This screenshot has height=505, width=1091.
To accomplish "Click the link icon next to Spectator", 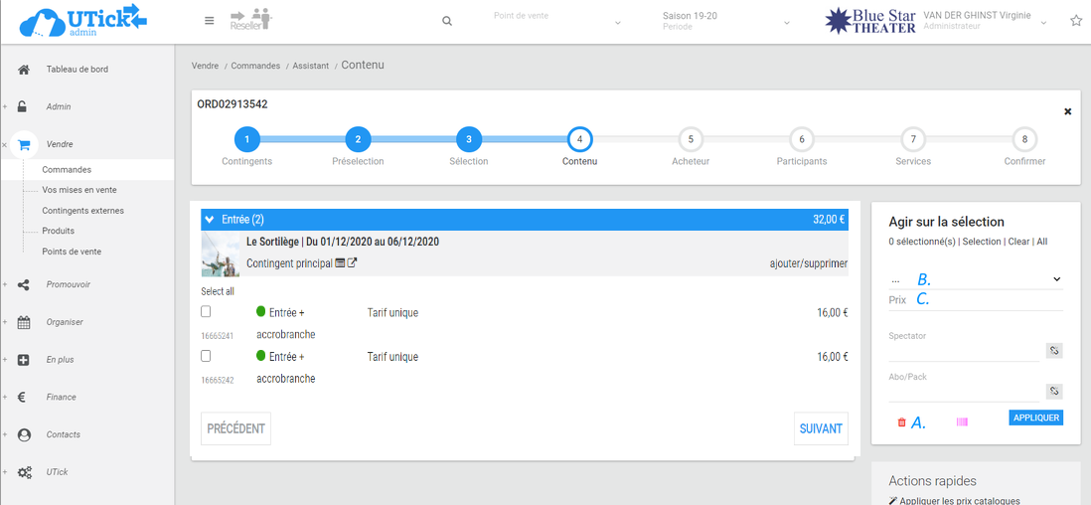I will [1054, 350].
